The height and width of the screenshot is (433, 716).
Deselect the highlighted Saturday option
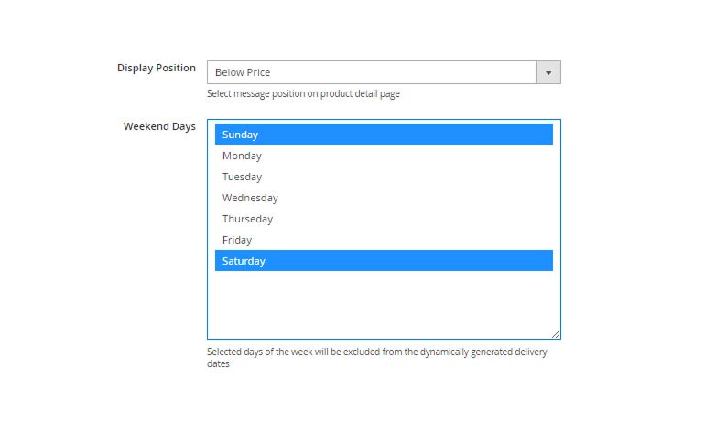tap(384, 261)
